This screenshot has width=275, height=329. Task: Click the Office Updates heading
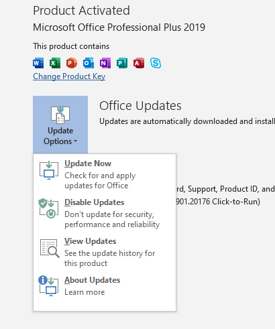140,106
